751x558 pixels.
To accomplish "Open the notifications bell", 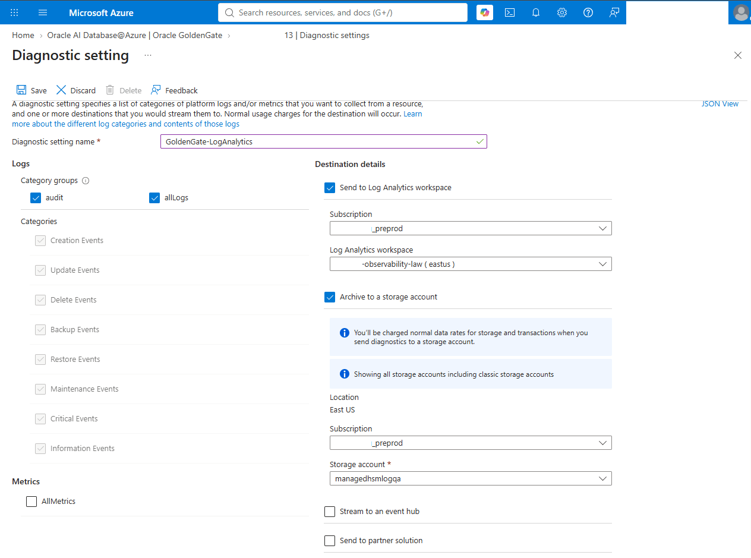I will (536, 12).
